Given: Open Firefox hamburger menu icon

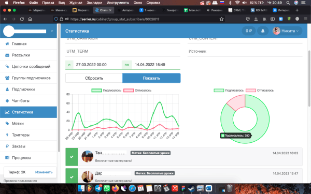Looking at the screenshot, I should click(x=305, y=19).
